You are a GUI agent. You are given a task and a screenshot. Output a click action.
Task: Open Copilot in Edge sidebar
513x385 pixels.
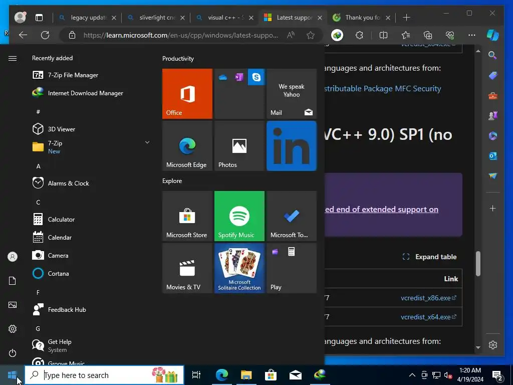pos(493,35)
